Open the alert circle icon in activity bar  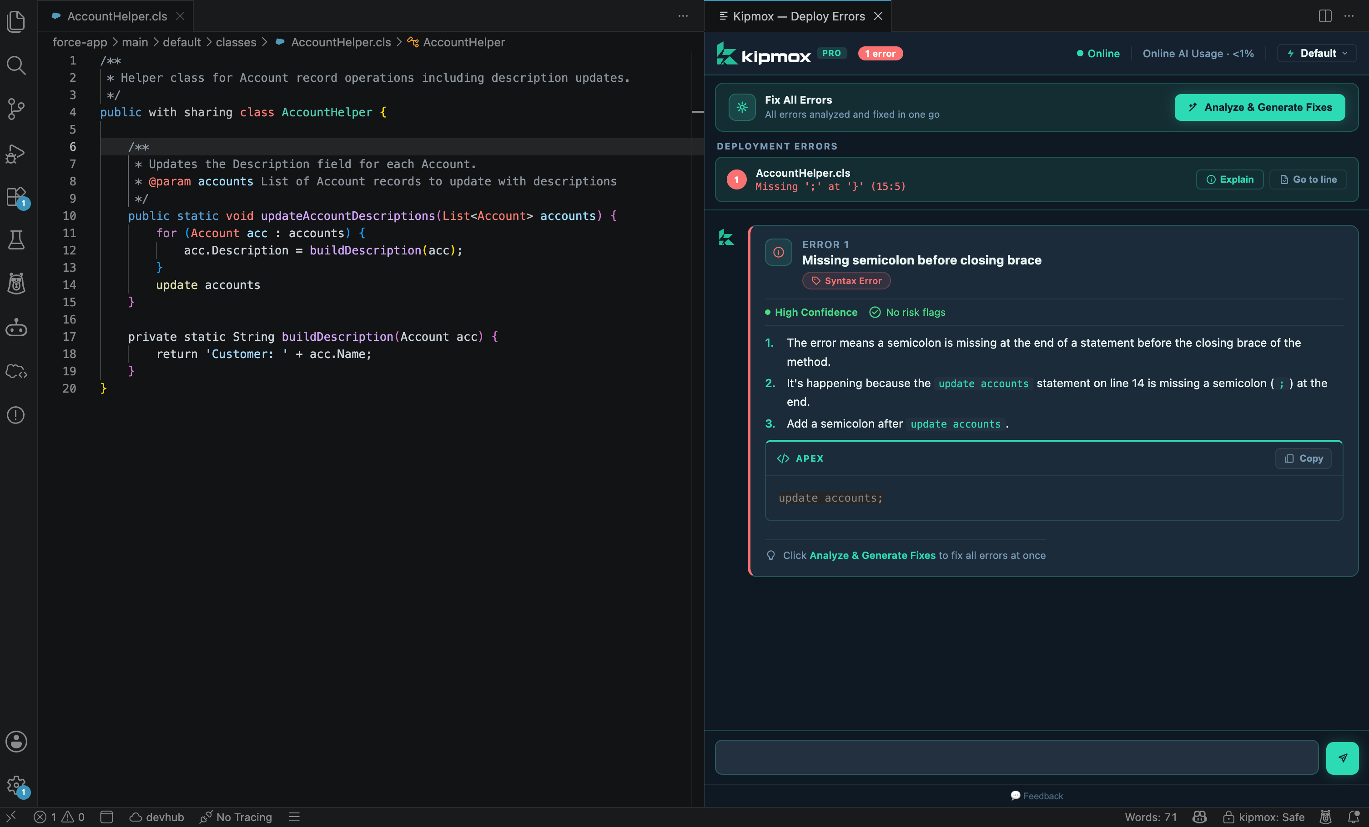(16, 415)
